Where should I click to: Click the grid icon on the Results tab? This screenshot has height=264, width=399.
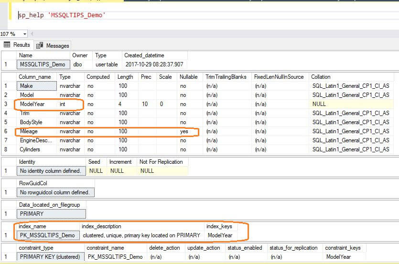tap(7, 45)
